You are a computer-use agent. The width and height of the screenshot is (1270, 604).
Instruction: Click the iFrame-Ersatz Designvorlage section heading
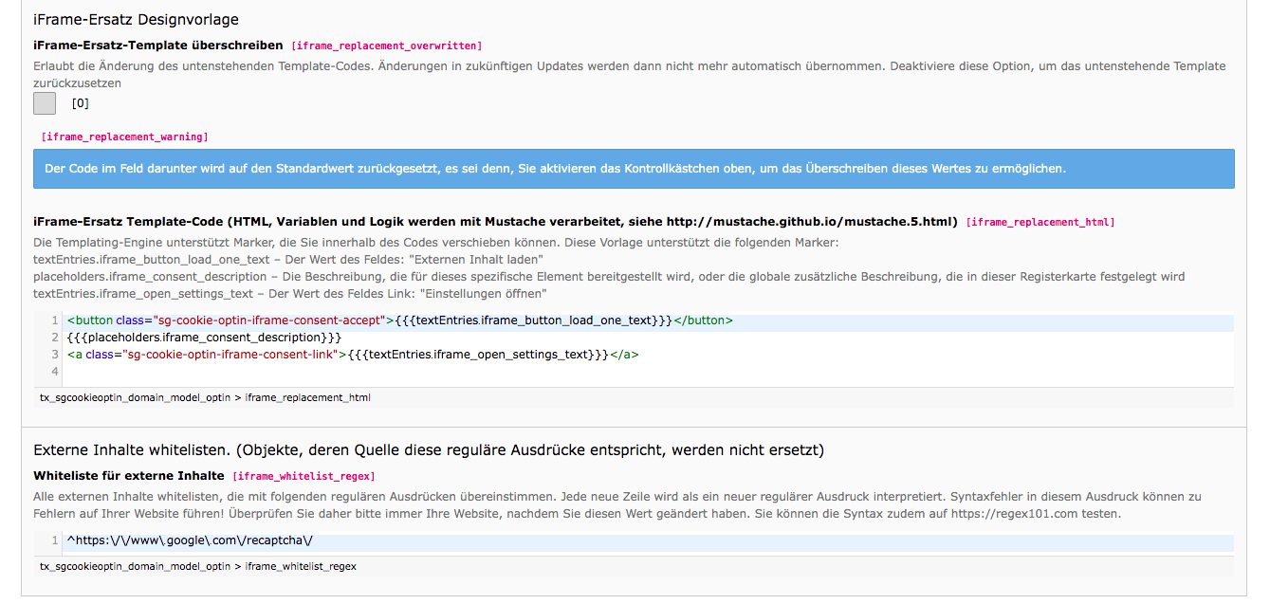[x=136, y=19]
